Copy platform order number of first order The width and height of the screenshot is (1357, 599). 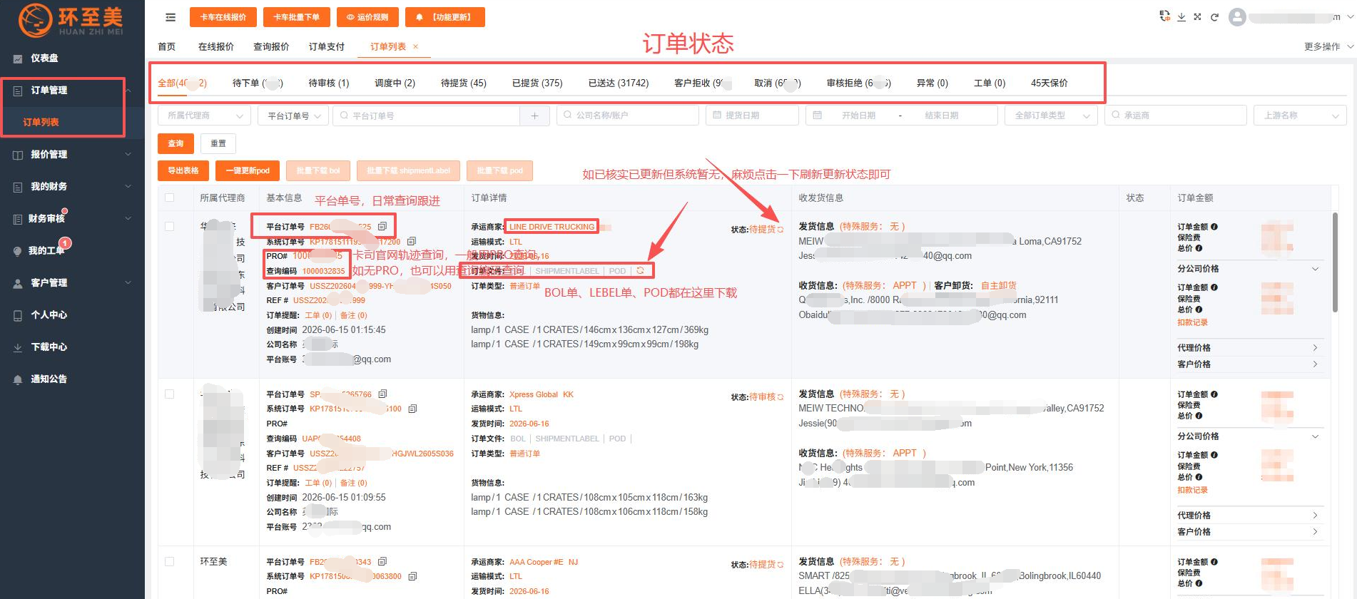click(382, 226)
